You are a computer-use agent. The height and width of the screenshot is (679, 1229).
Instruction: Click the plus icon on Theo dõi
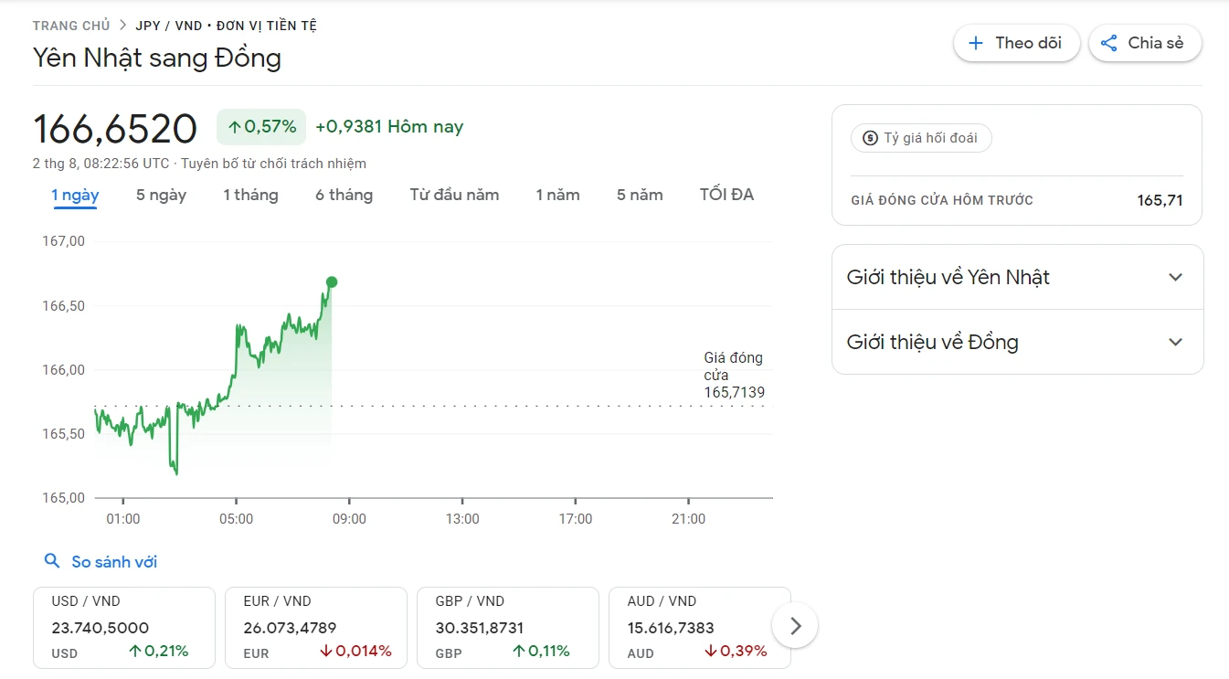point(976,43)
